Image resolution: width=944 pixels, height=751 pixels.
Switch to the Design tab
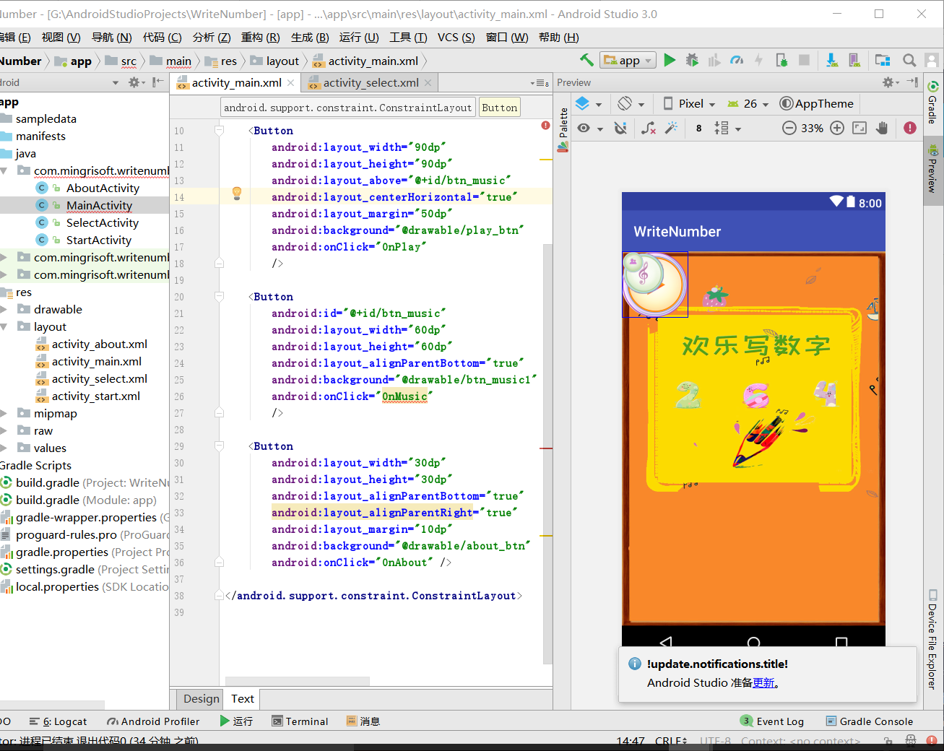[201, 698]
